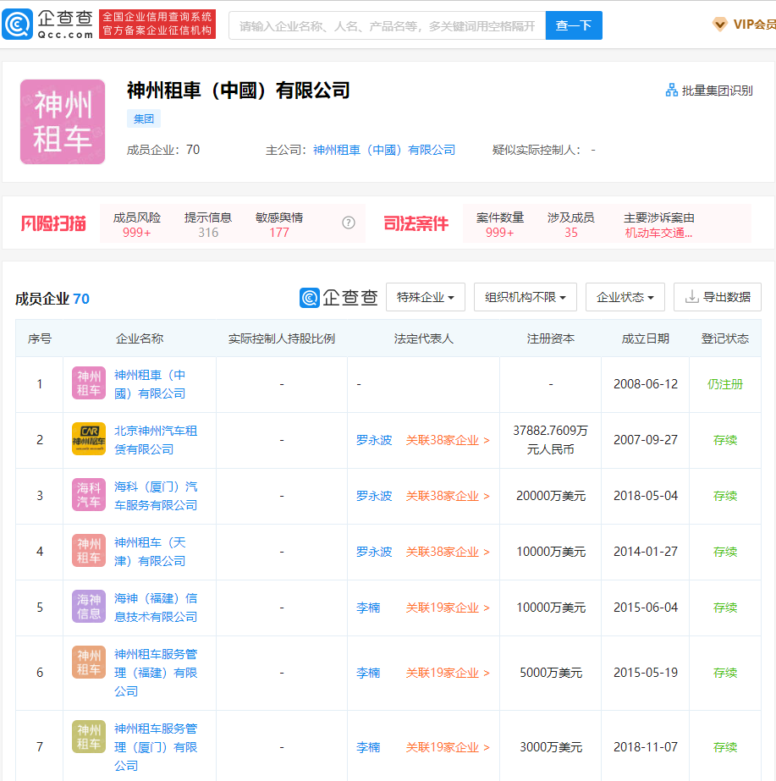Click the 集团 tag

(144, 118)
